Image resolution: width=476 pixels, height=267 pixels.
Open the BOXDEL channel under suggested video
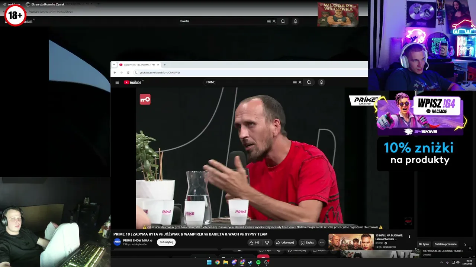(379, 243)
